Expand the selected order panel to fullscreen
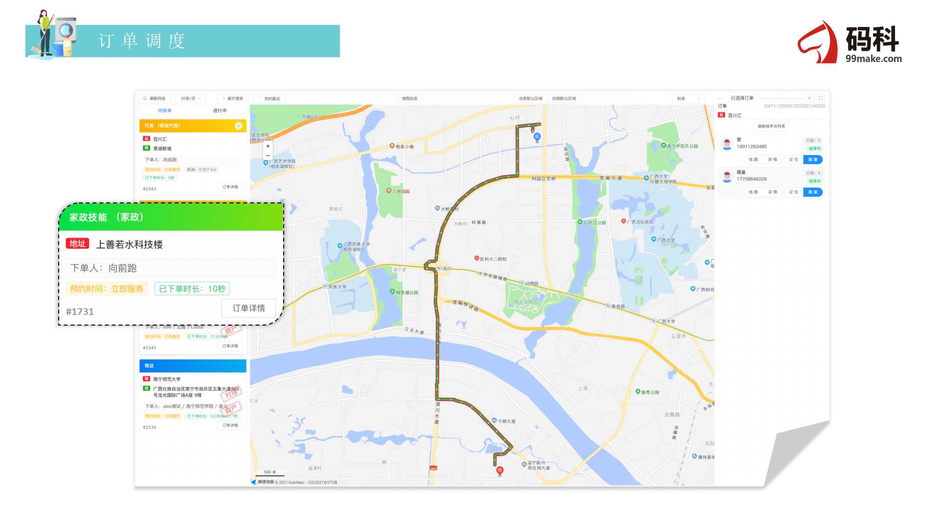Image resolution: width=939 pixels, height=528 pixels. 821,98
